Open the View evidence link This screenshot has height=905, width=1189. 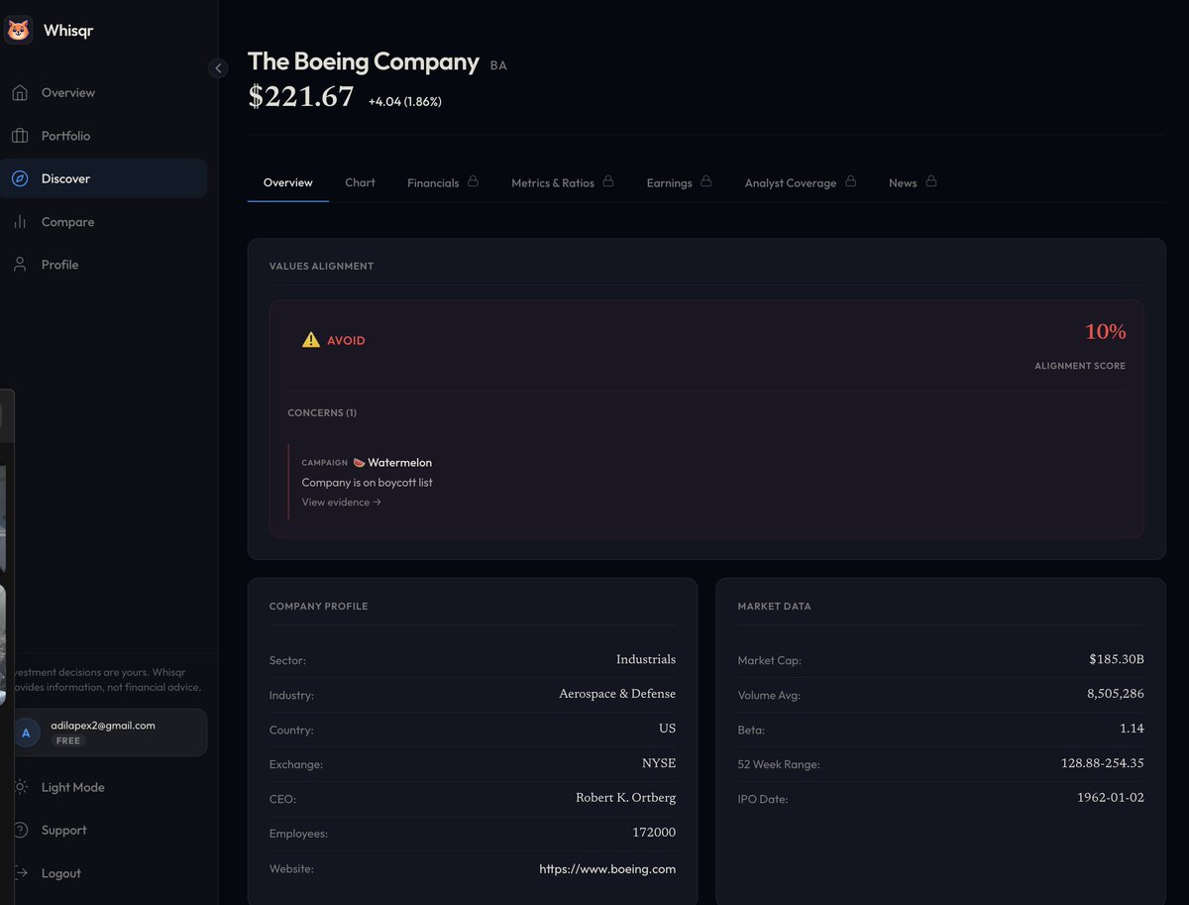(x=342, y=503)
